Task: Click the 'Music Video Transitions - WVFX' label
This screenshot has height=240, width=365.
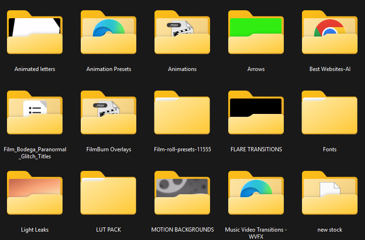Action: point(256,233)
